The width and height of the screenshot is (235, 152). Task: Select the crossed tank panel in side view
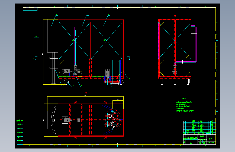coord(175,41)
